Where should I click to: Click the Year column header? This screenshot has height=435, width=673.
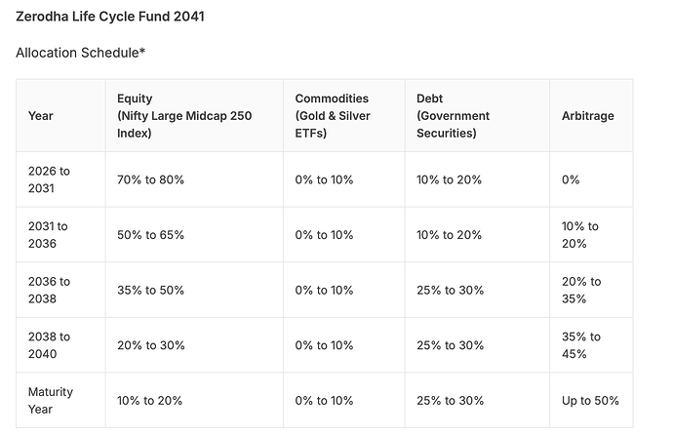pos(41,116)
